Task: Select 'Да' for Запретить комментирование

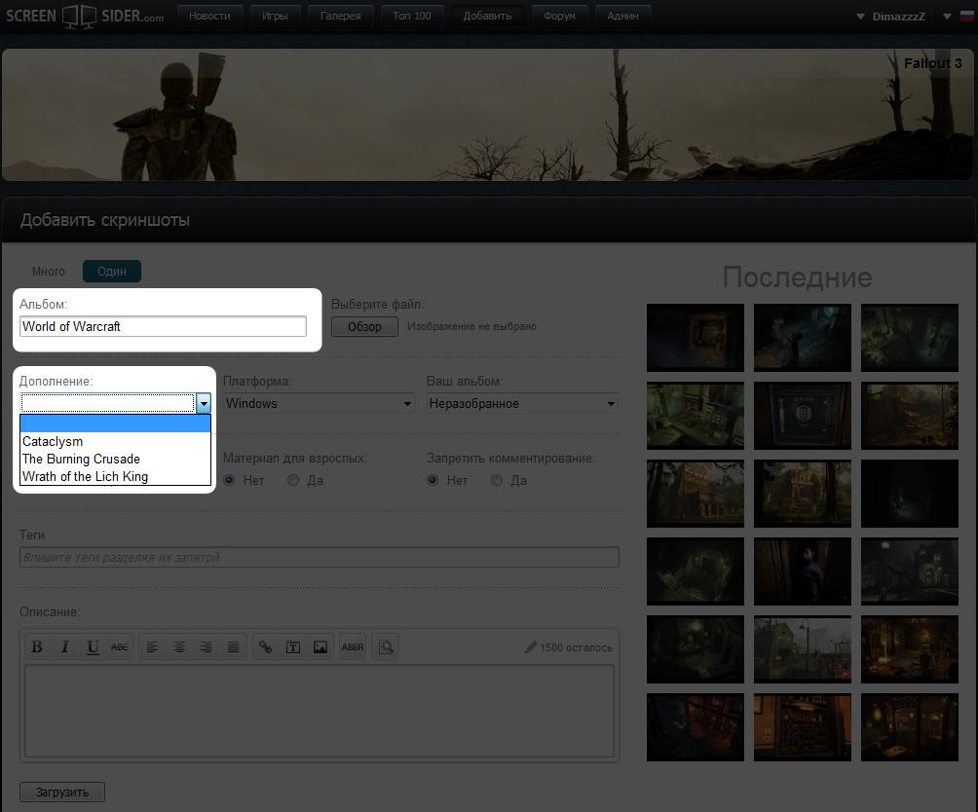Action: coord(497,480)
